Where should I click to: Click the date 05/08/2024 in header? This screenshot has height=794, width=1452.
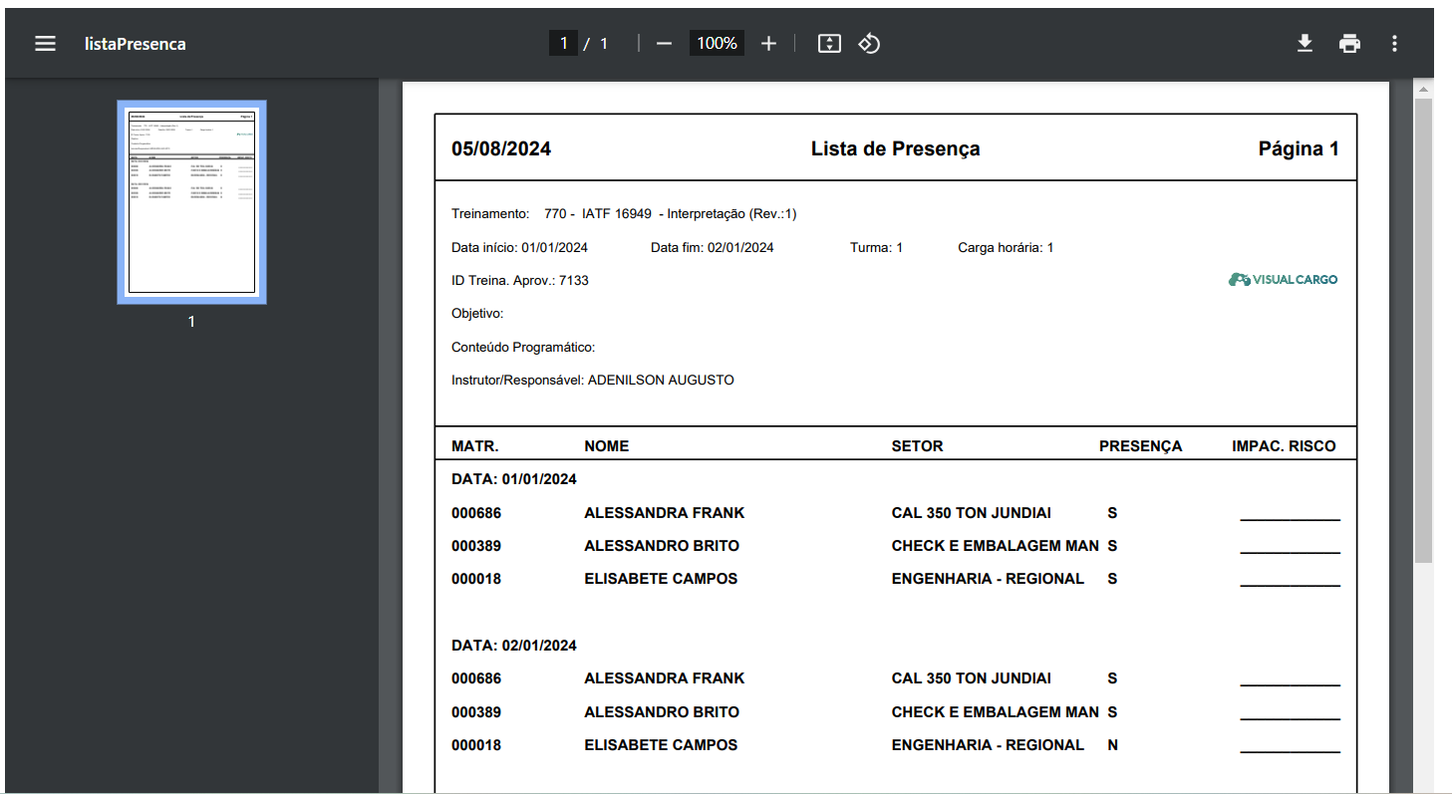pos(501,148)
